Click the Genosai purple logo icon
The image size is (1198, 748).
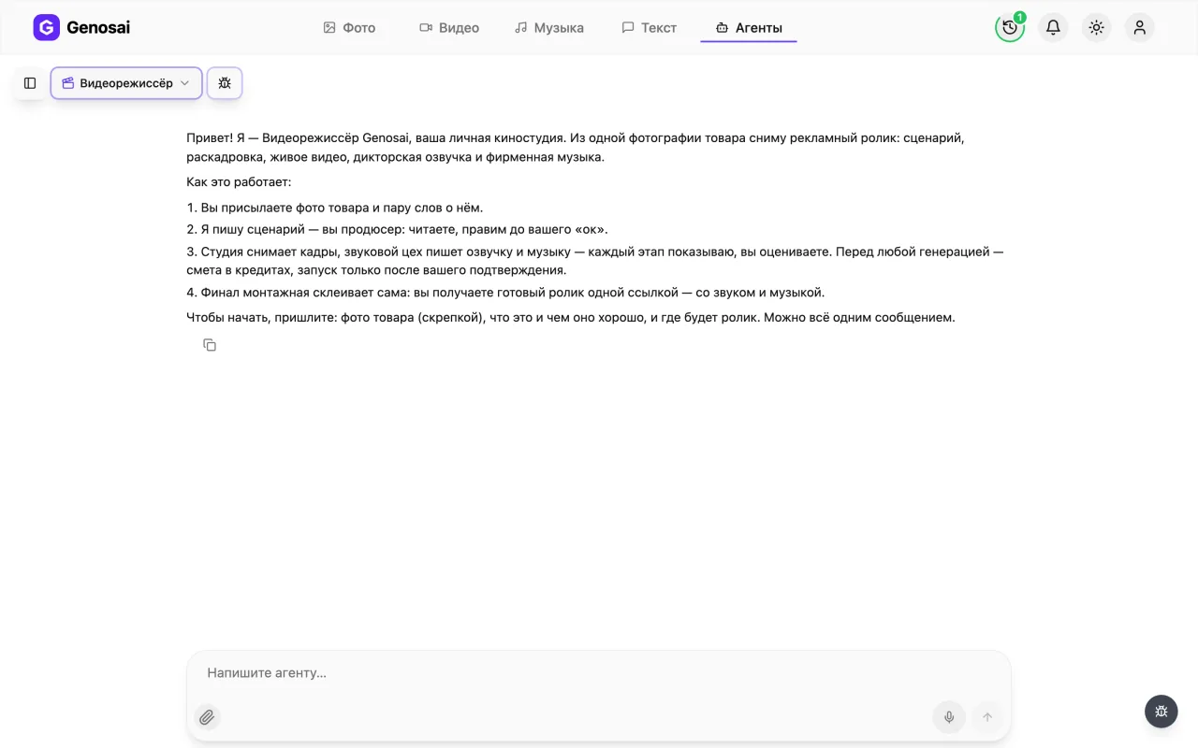46,28
